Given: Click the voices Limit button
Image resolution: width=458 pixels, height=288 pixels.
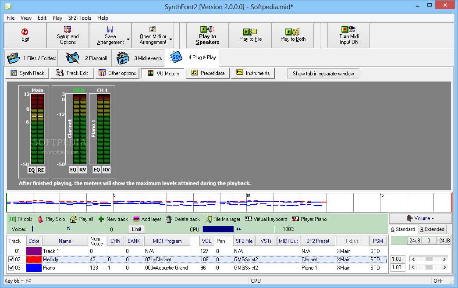Looking at the screenshot, I should tap(136, 229).
